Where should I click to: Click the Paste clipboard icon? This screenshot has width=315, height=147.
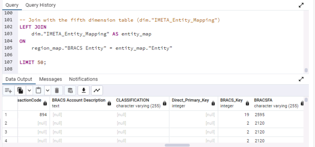tap(38, 90)
